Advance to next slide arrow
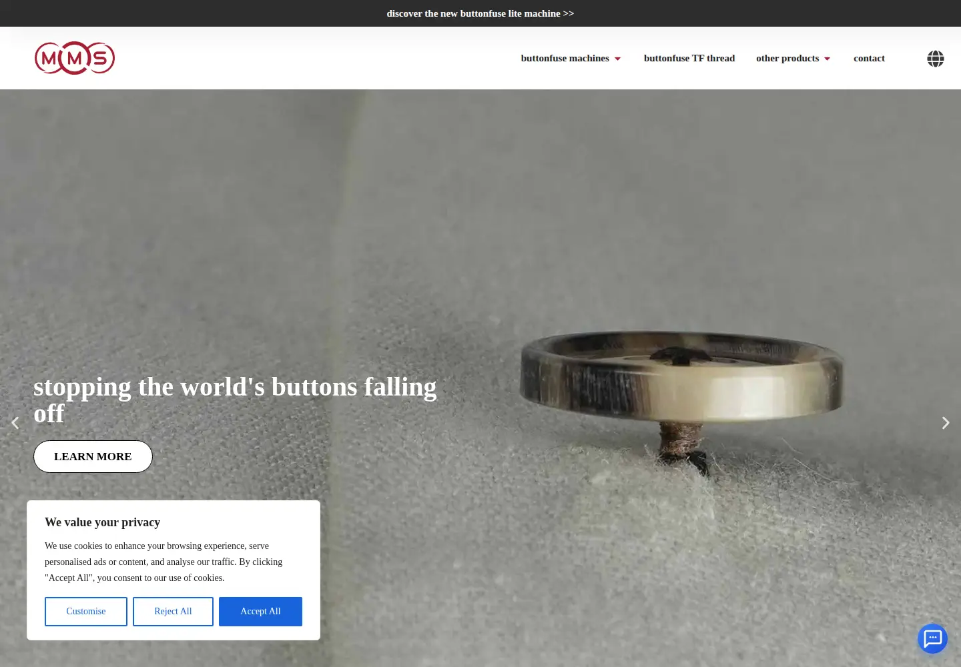 click(946, 423)
